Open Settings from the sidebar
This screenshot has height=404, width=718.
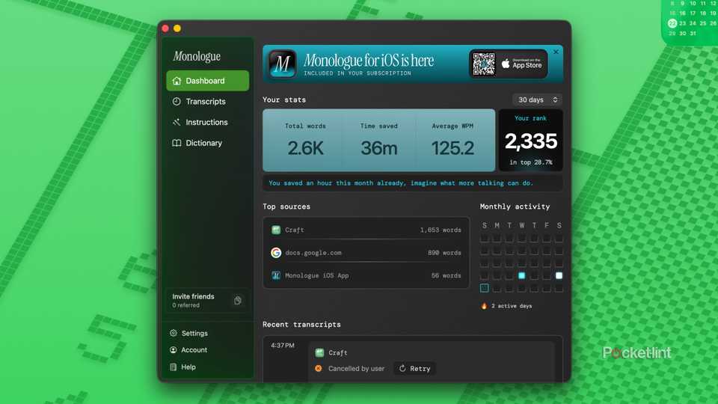(x=194, y=333)
